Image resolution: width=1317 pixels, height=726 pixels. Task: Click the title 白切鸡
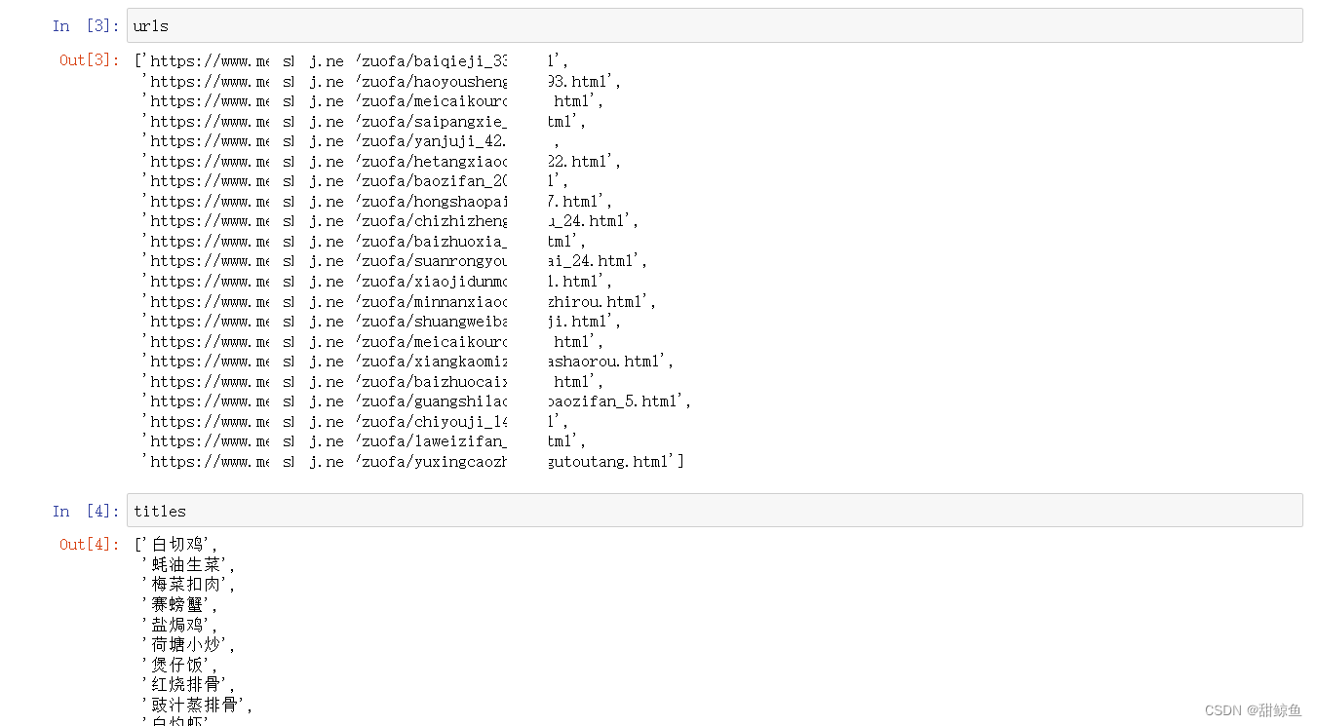(x=177, y=545)
